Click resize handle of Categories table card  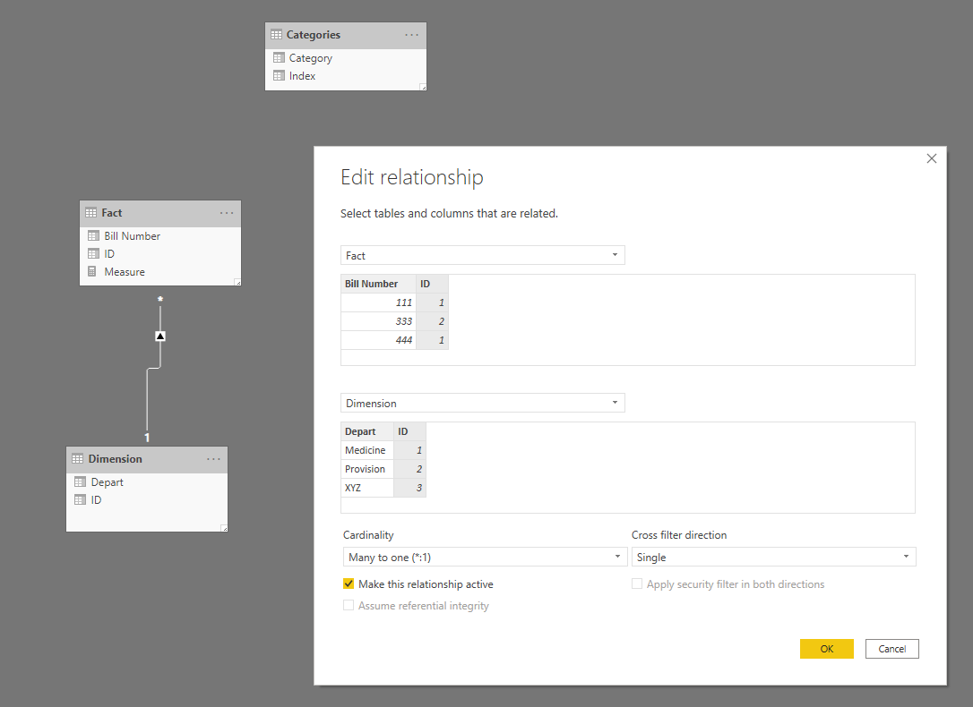[x=423, y=88]
